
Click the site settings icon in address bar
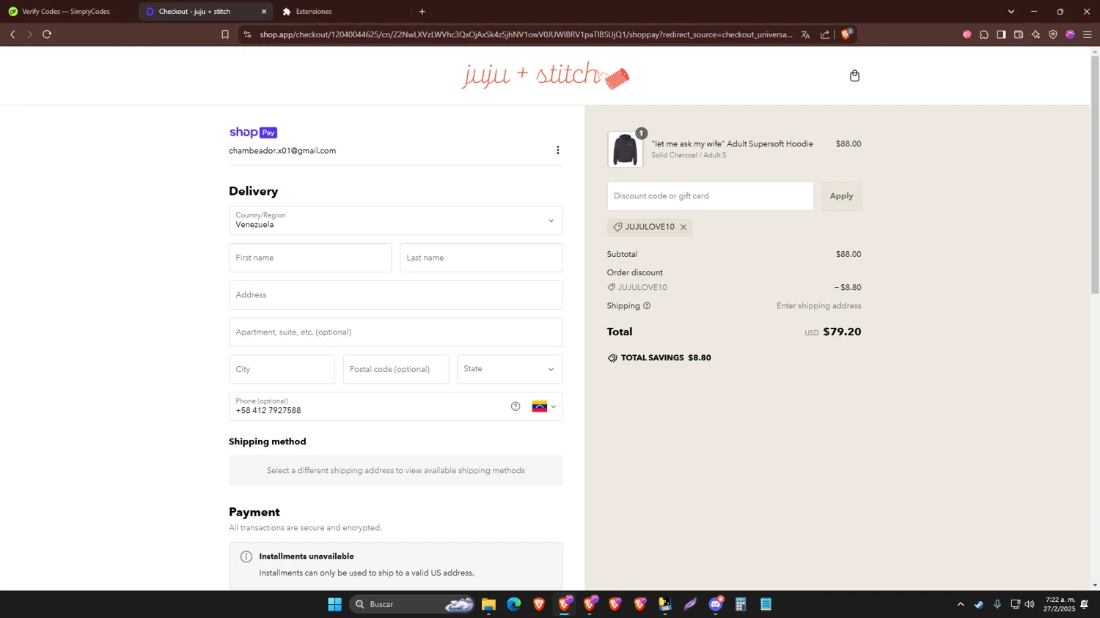coord(247,34)
